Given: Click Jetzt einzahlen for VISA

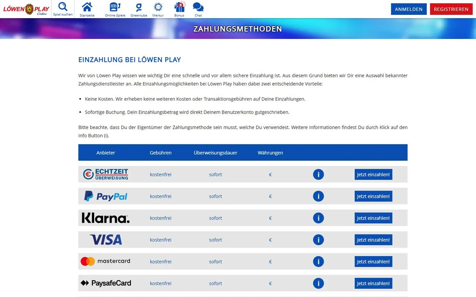Looking at the screenshot, I should [373, 240].
